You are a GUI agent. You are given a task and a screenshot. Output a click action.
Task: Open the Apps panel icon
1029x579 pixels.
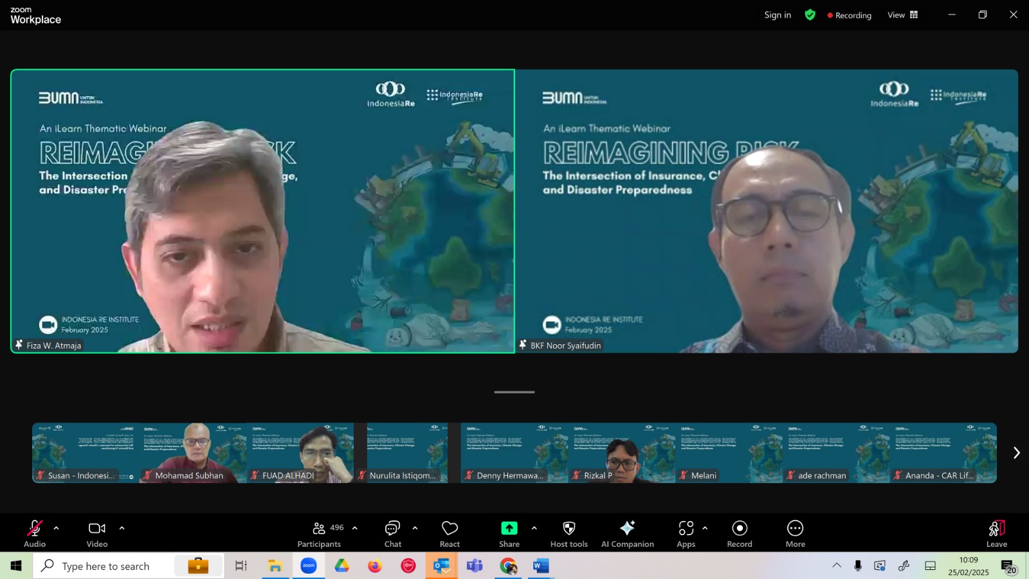(x=686, y=528)
